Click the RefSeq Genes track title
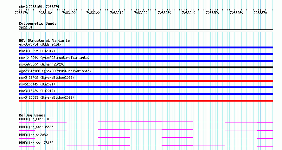 (32, 115)
